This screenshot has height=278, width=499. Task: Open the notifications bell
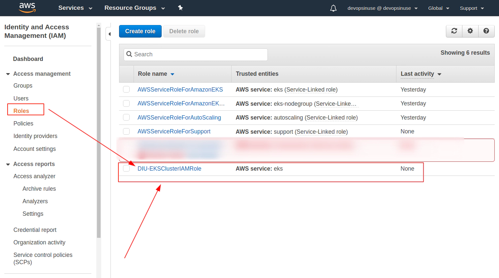click(333, 8)
